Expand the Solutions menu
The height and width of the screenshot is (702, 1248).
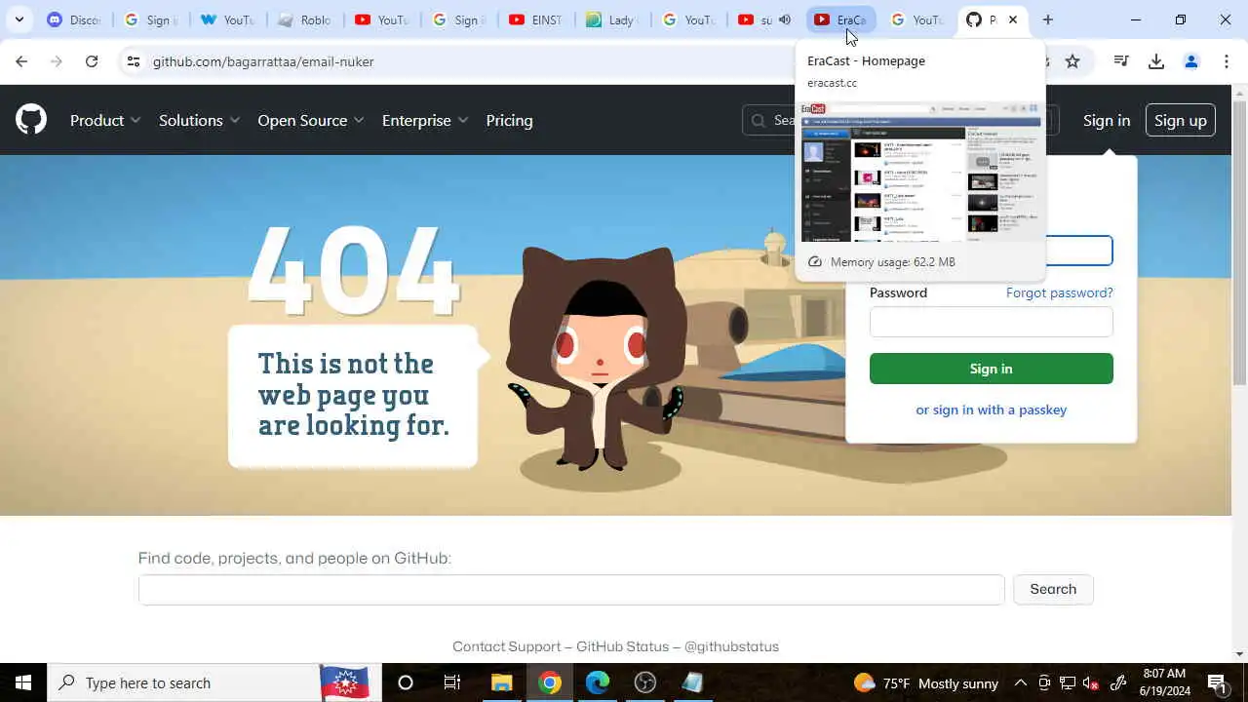tap(199, 120)
